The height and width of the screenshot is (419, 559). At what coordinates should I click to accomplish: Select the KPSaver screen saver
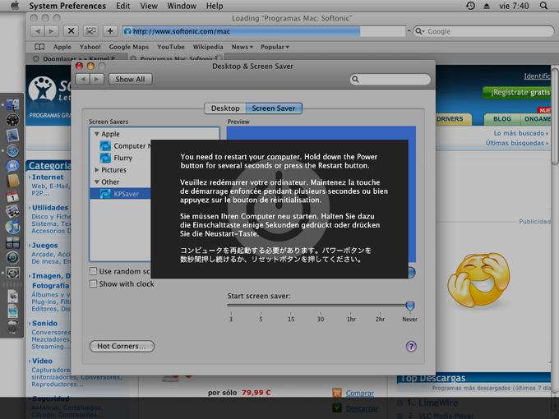[x=127, y=194]
